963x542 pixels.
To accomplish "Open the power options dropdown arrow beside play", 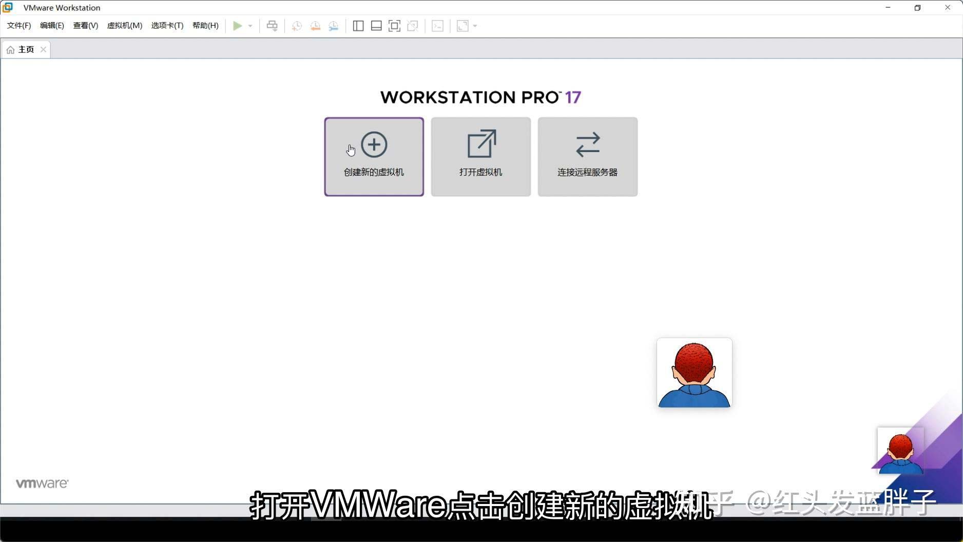I will [251, 26].
